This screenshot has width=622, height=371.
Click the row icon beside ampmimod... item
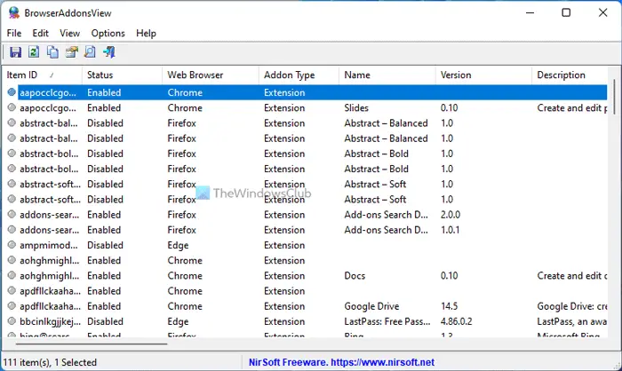[x=12, y=245]
